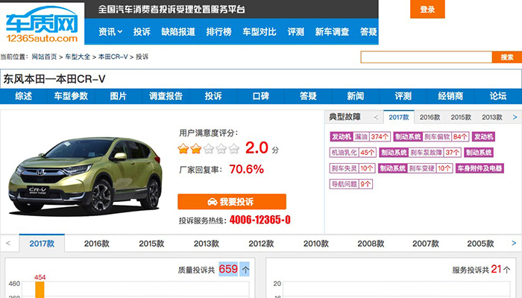Click hotline number 4006-12365-0
The height and width of the screenshot is (298, 522).
tap(260, 220)
